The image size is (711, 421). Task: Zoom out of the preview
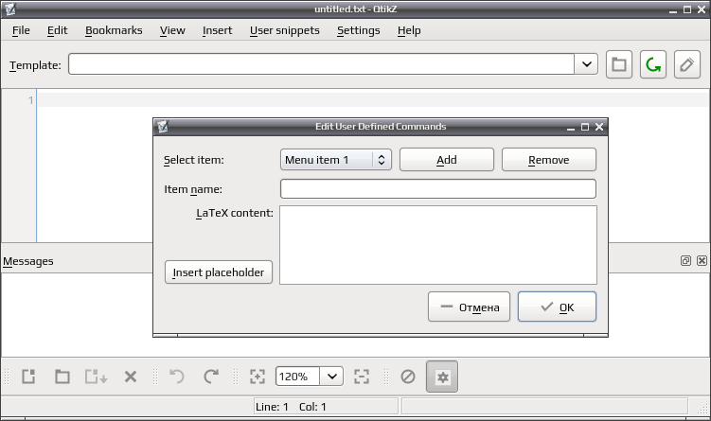(x=362, y=377)
